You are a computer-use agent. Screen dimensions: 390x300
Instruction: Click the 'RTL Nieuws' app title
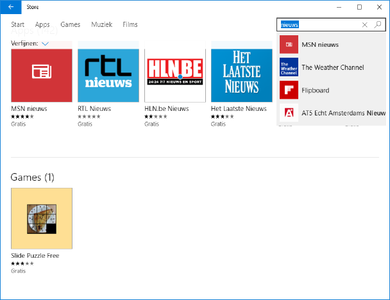tap(94, 108)
